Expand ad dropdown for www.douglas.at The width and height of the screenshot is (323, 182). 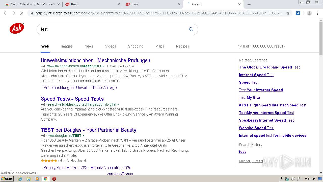83,136
